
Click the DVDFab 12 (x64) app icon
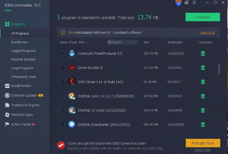coord(72,110)
